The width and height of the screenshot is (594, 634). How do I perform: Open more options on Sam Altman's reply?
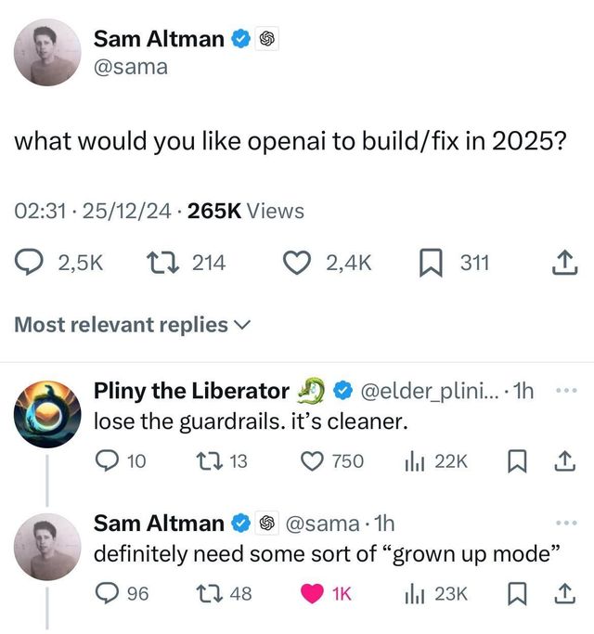[x=565, y=524]
